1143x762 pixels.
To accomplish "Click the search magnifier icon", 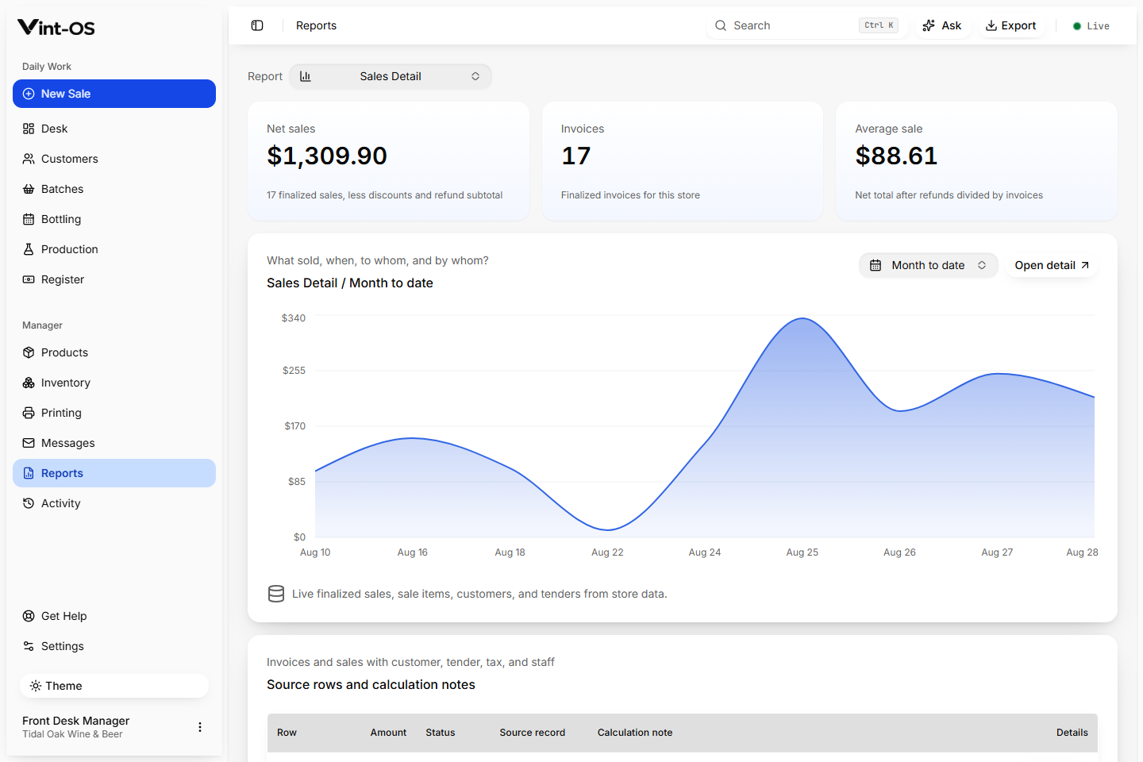I will 721,25.
